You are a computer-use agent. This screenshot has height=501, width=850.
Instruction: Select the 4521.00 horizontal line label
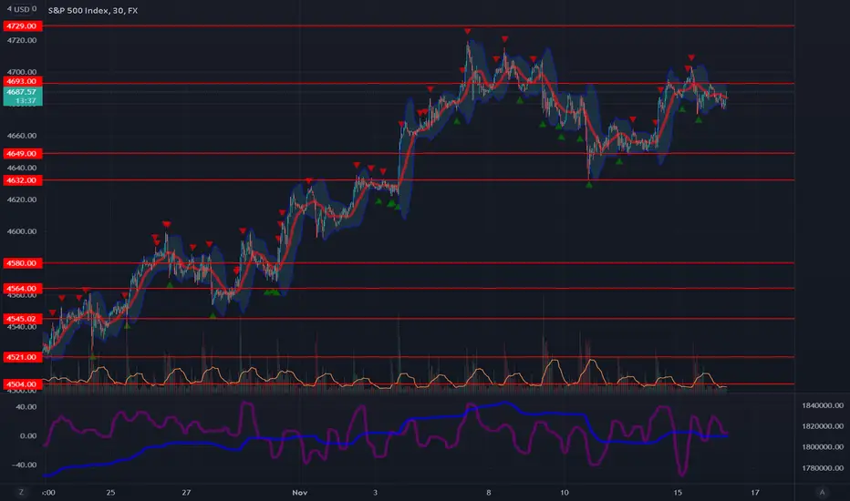click(22, 357)
